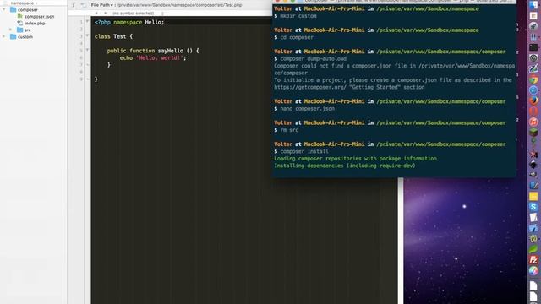Open the yellow Stickies icon in Dock
This screenshot has width=541, height=304.
point(533,196)
